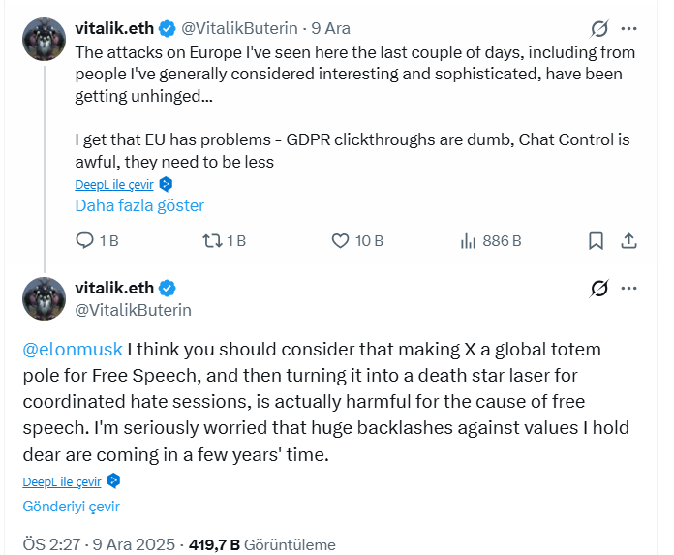Open @VitalikButerin handle on second tweet
Screen dimensions: 674x555
[x=133, y=310]
